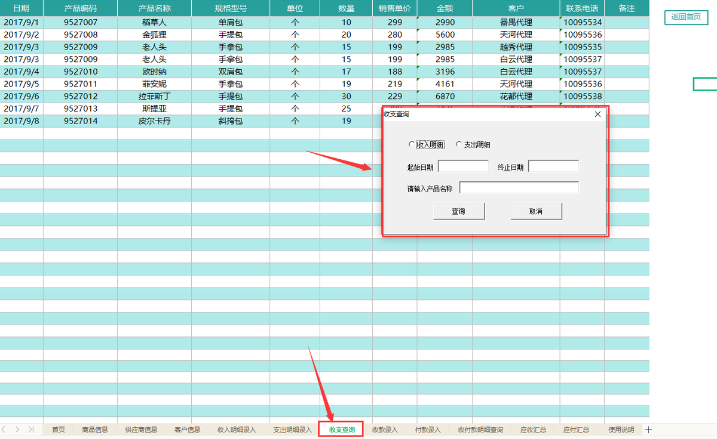
Task: Close the 收支查询 dialog with the X icon
Action: 597,114
